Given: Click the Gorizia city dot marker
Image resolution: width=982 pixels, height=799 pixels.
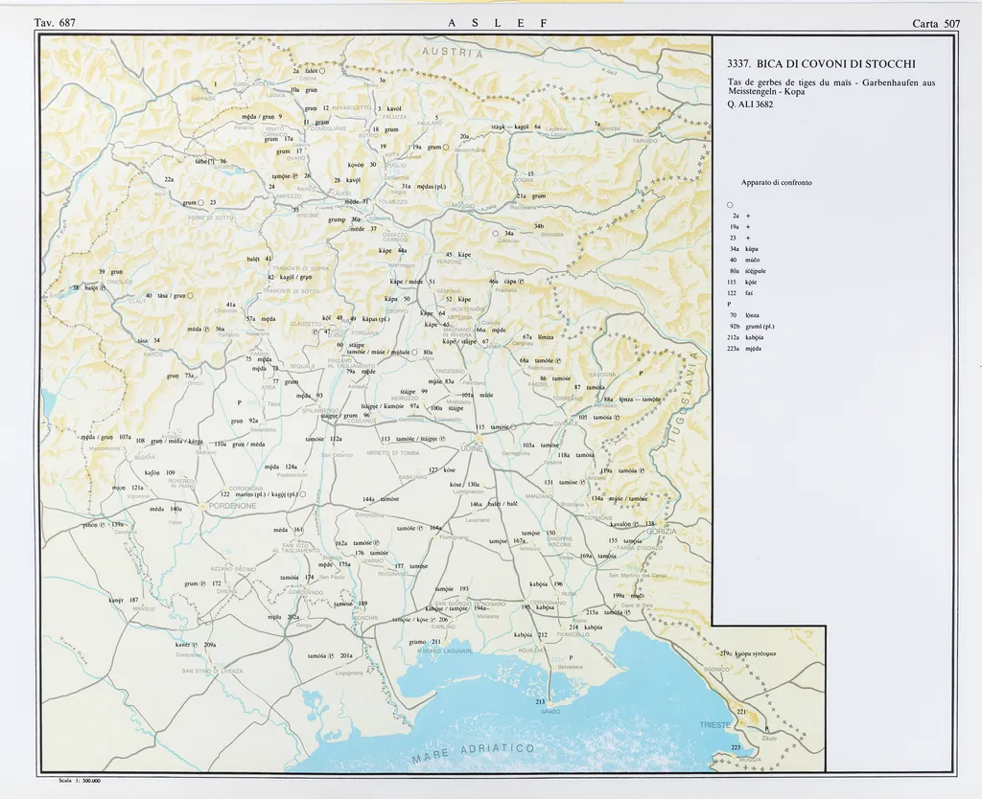Looking at the screenshot, I should (661, 524).
